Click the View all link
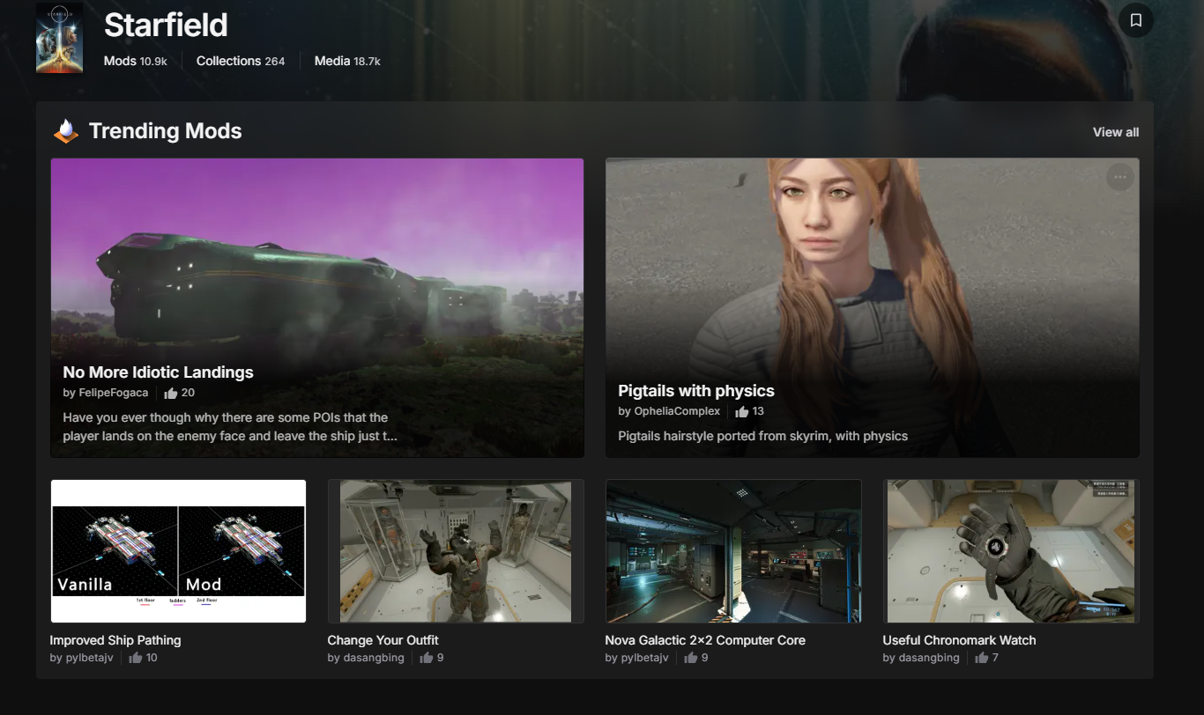 click(1116, 132)
